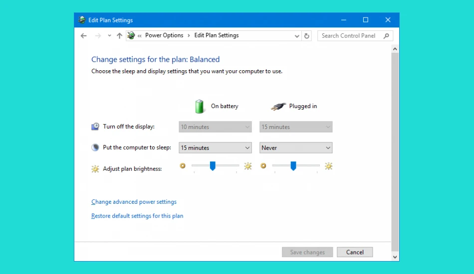Image resolution: width=474 pixels, height=274 pixels.
Task: Click the sleep moon icon
Action: 95,147
